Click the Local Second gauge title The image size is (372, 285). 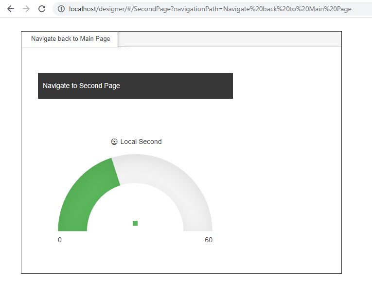pyautogui.click(x=141, y=142)
